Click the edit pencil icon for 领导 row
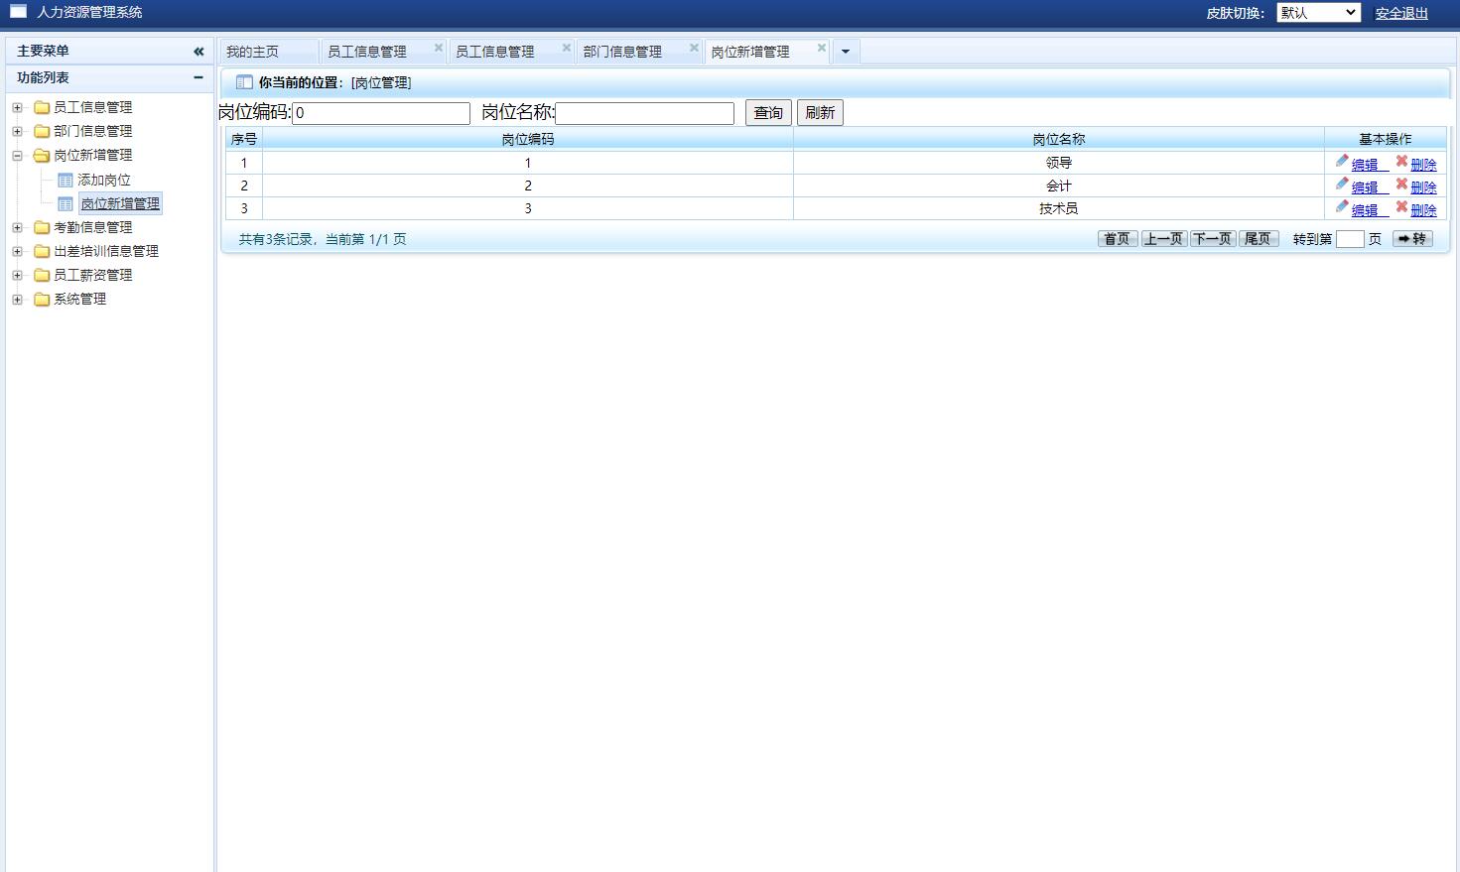This screenshot has height=872, width=1460. tap(1342, 161)
